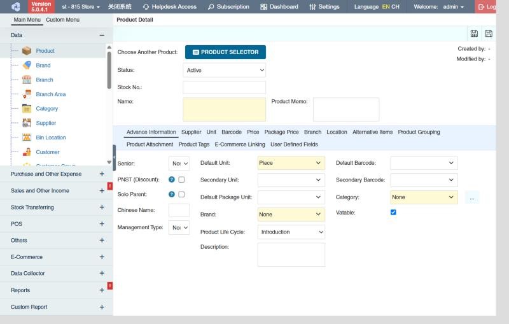Expand the POS section
This screenshot has width=509, height=324.
[102, 223]
